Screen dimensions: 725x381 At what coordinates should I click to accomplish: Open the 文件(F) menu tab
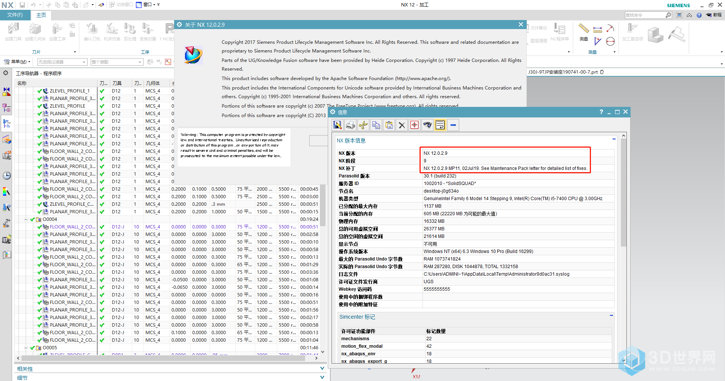click(15, 15)
